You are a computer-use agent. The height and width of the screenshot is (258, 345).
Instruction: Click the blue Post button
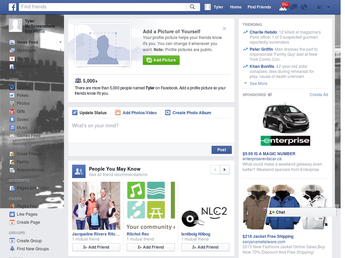(x=221, y=150)
